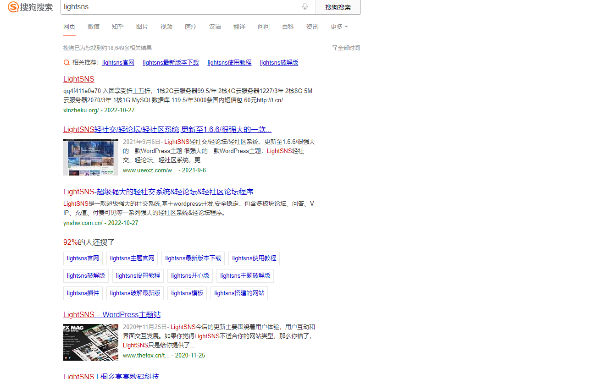Select suggestion chip lightsns设置教程
Viewport: 604px width, 379px height.
click(138, 276)
